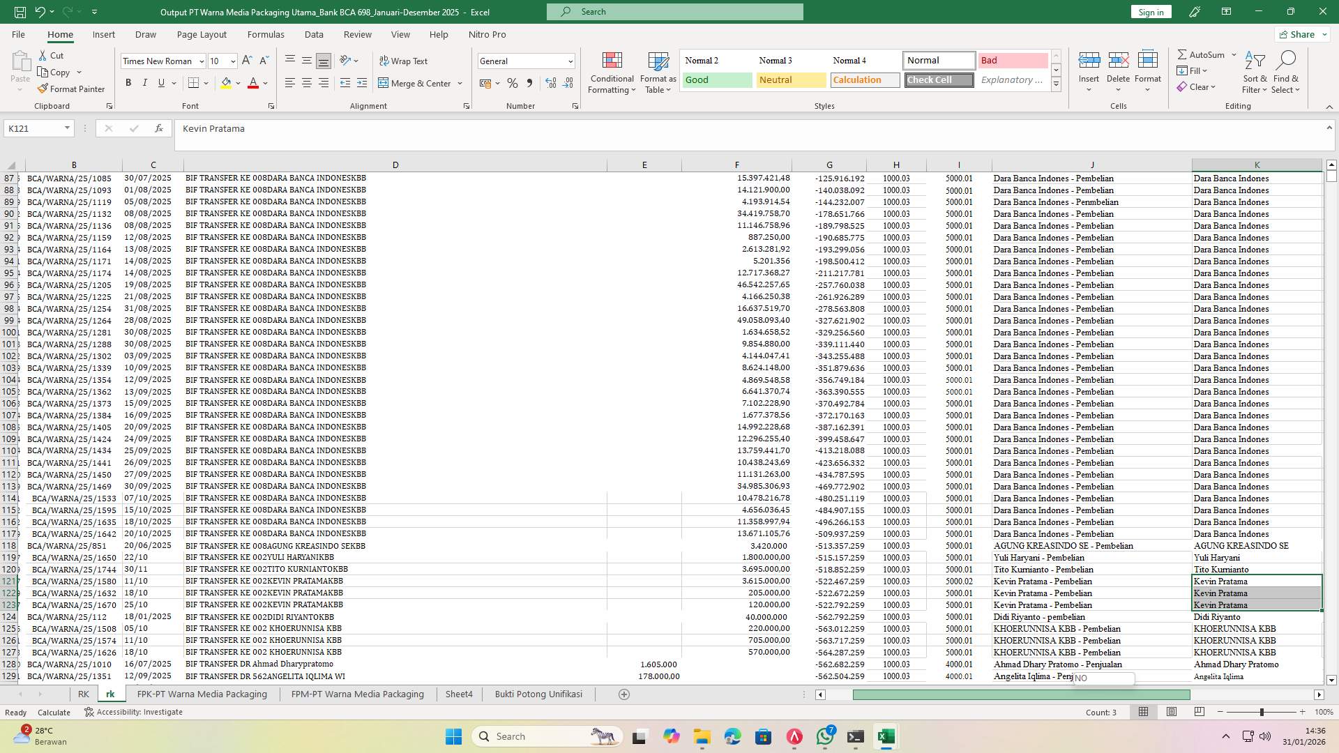Toggle underline formatting
This screenshot has width=1339, height=753.
(160, 82)
